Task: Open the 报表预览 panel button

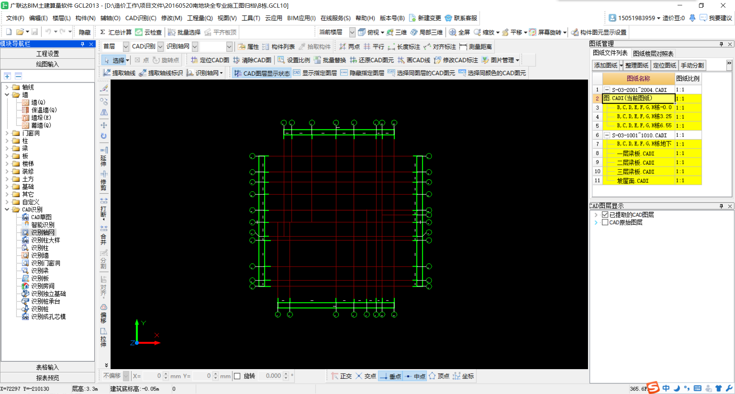Action: [47, 378]
